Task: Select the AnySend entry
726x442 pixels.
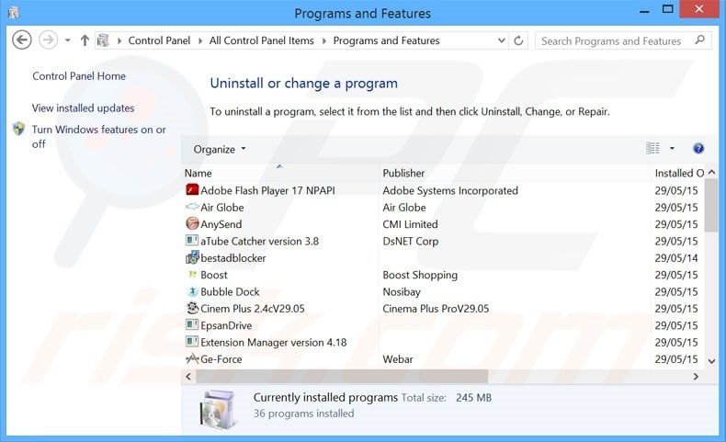Action: click(x=221, y=224)
